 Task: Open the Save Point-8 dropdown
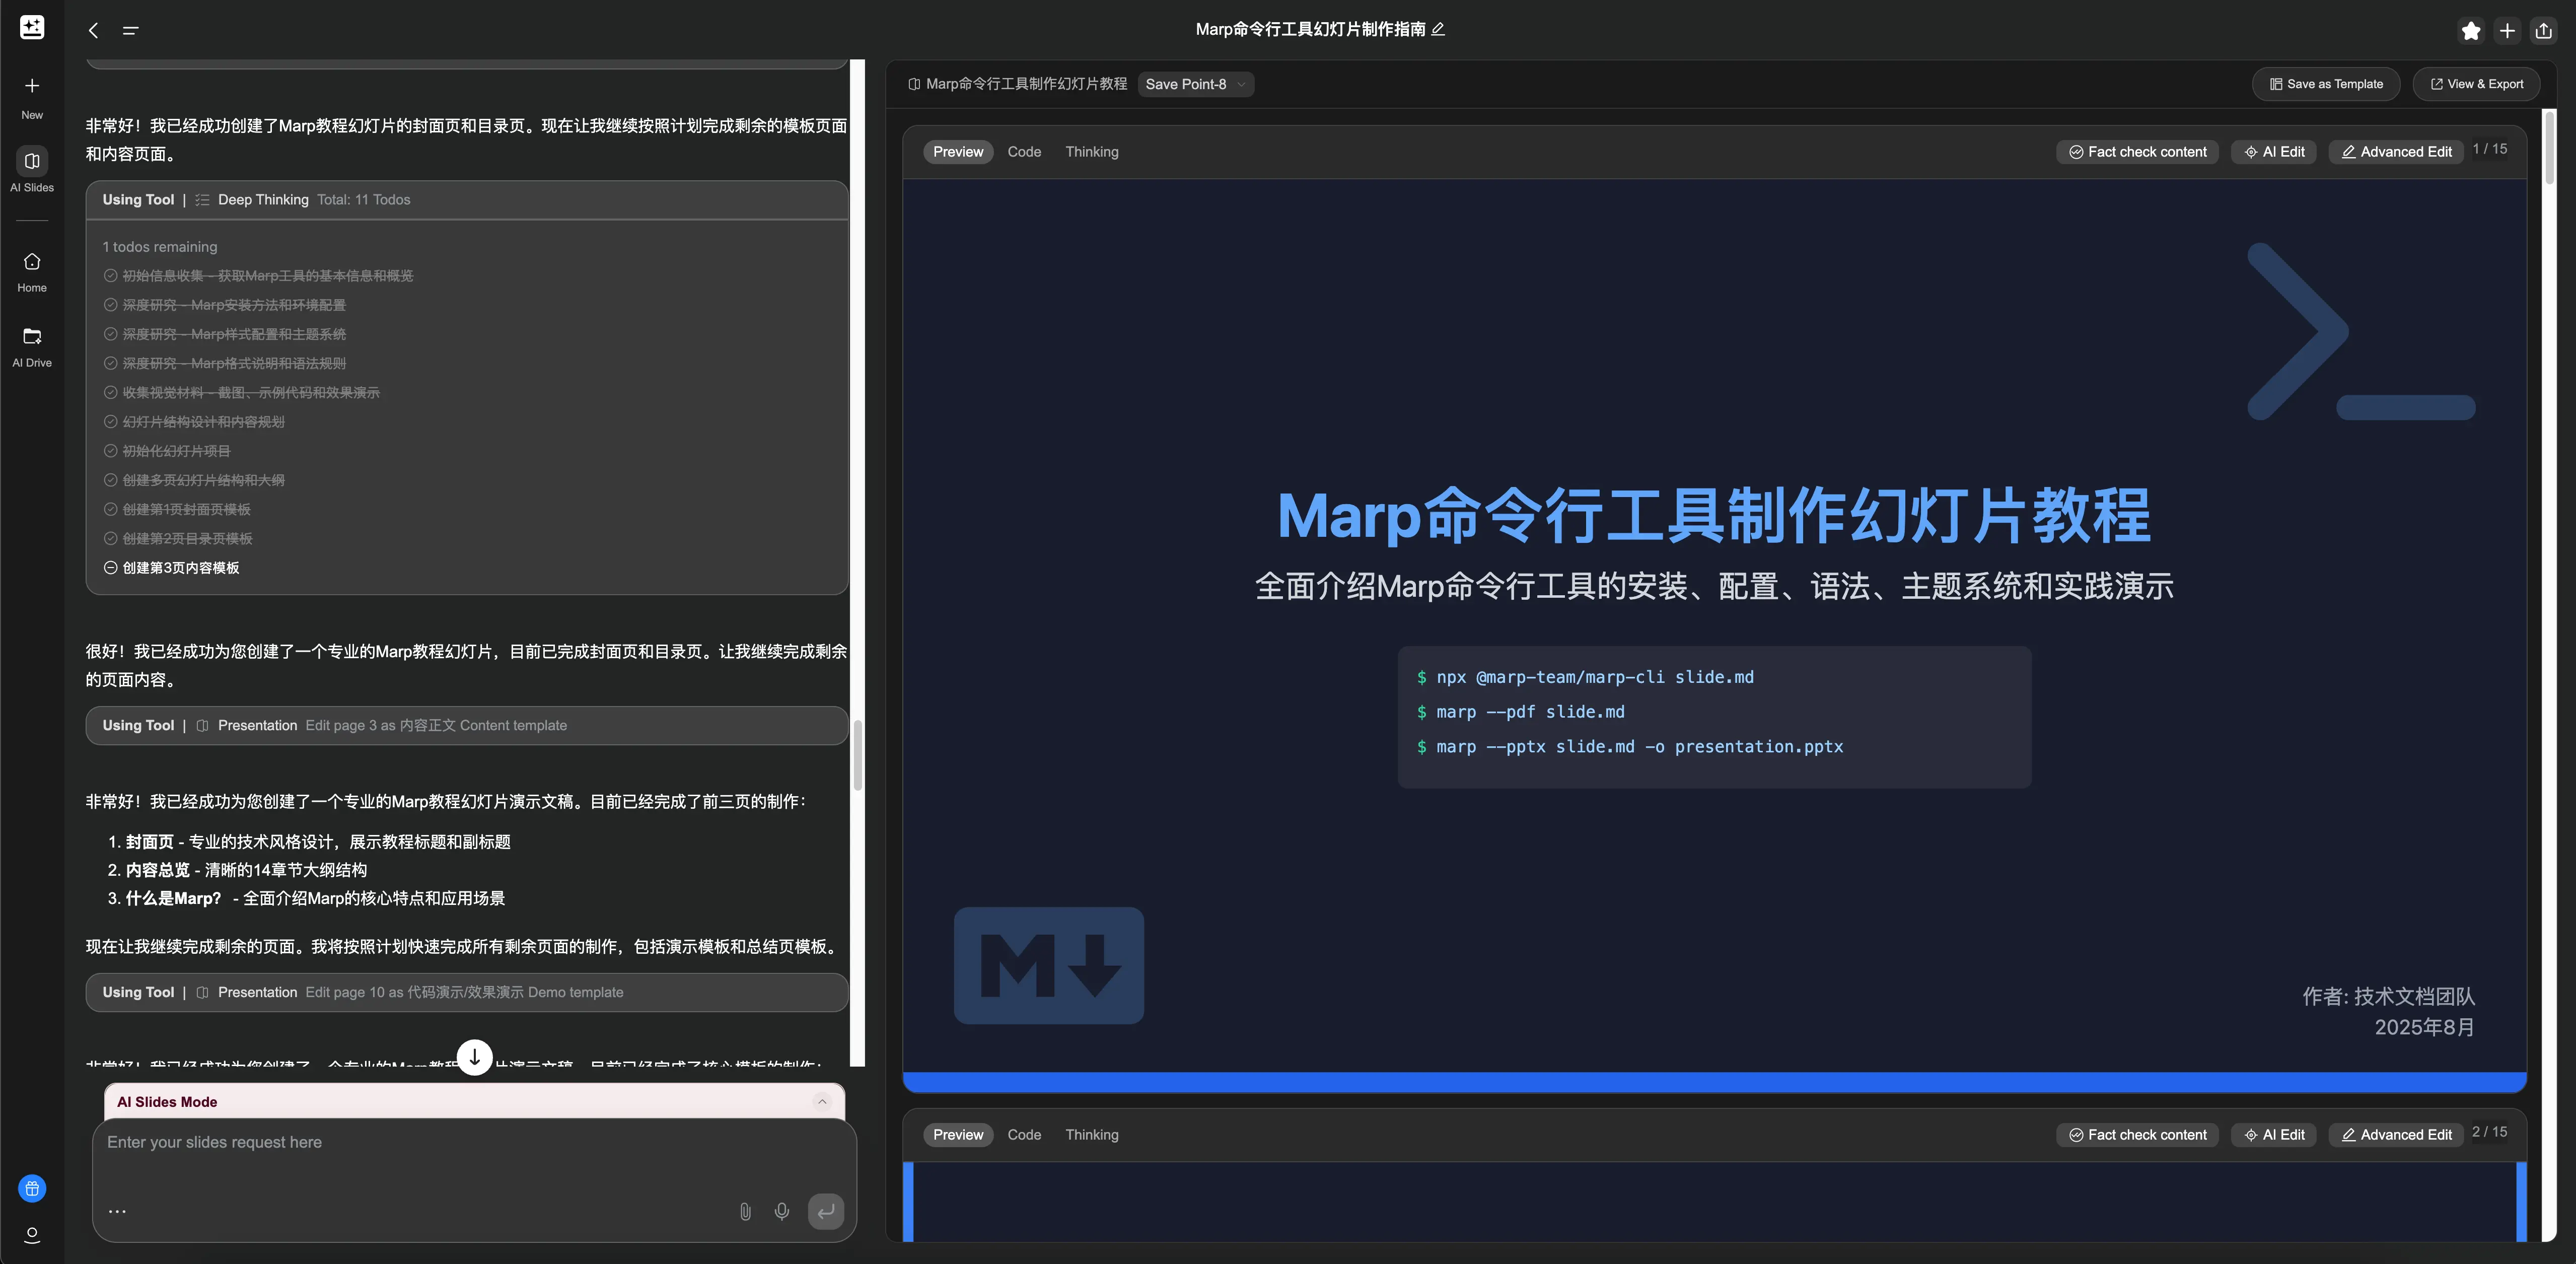[1196, 84]
